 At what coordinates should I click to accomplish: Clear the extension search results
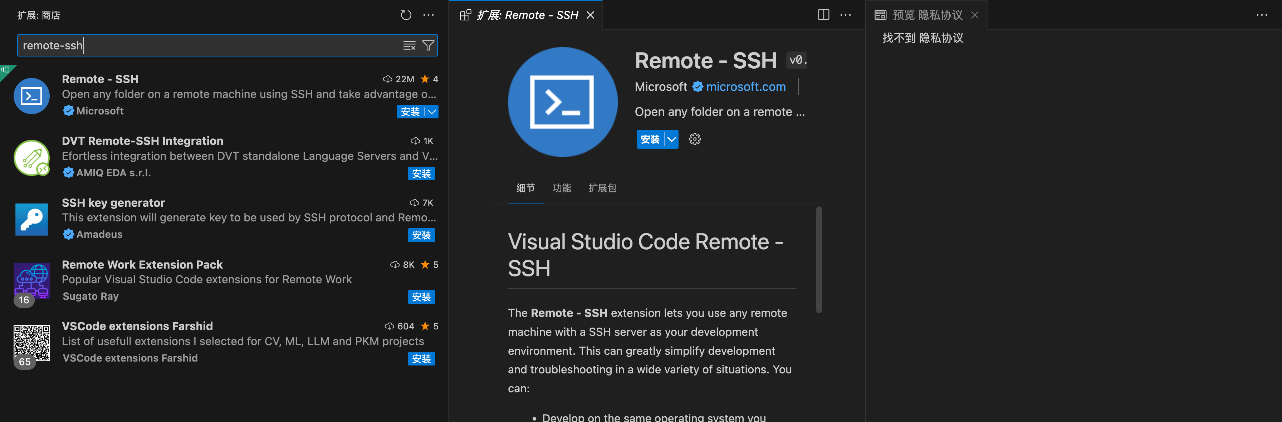coord(409,46)
